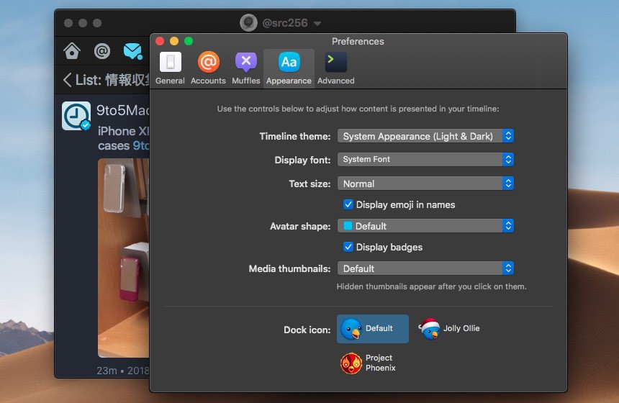Viewport: 619px width, 403px height.
Task: Select the Default dock icon
Action: click(372, 329)
